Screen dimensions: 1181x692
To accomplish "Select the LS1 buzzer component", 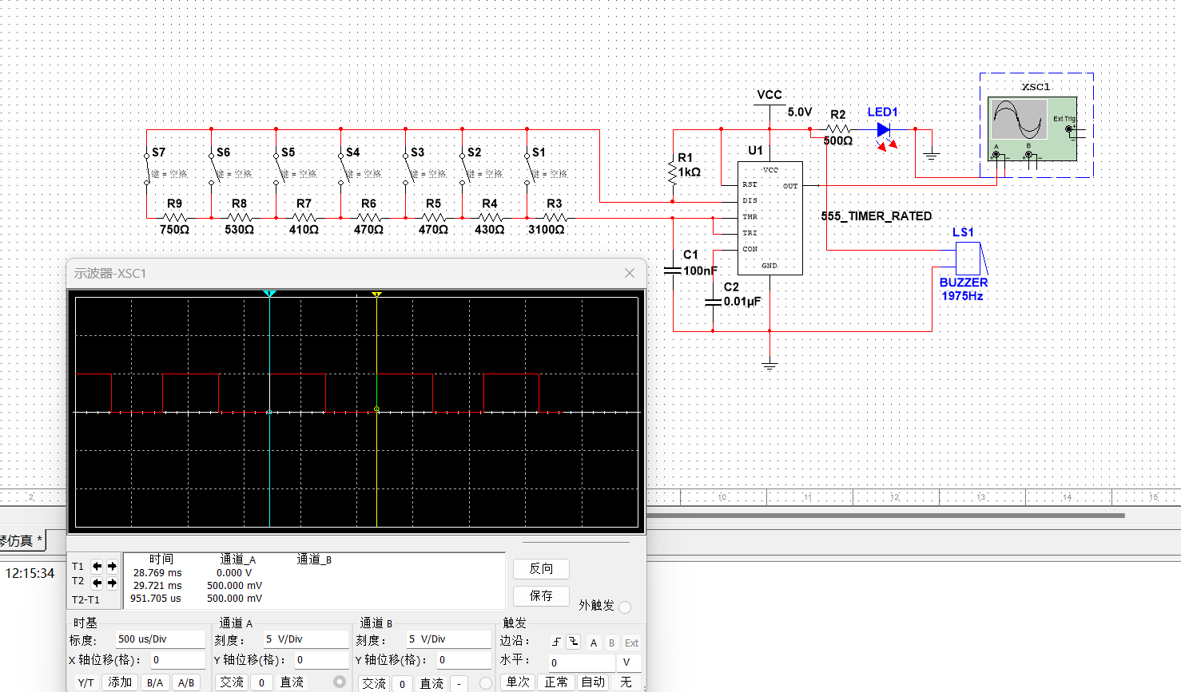I will (968, 258).
